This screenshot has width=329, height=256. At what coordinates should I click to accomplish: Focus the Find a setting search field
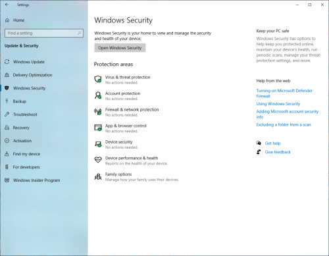click(44, 33)
